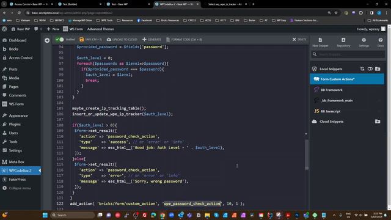Switch to the Test (Builder) tab
391x220 pixels.
(79, 4)
